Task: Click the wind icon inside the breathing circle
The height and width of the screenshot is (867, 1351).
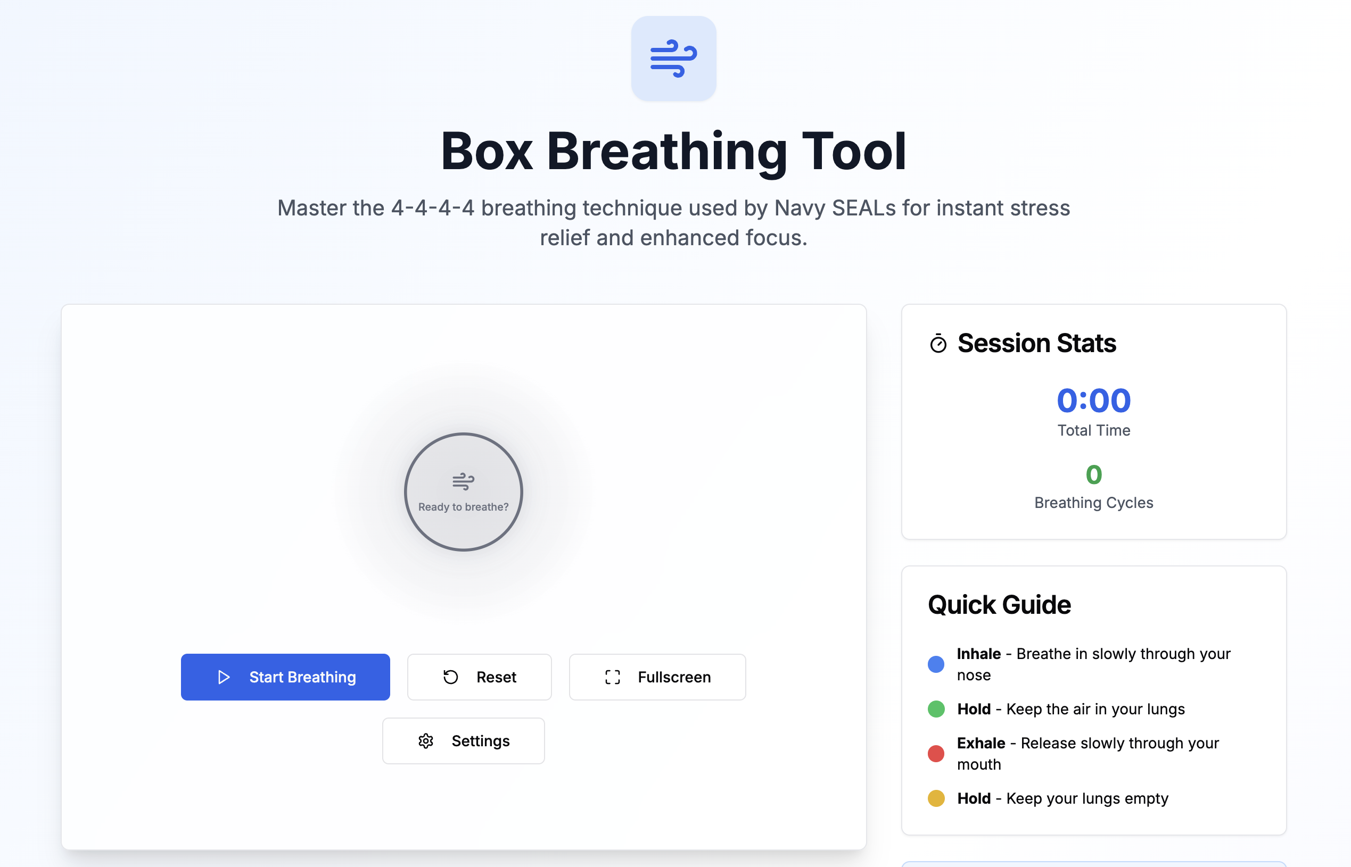Action: [463, 480]
